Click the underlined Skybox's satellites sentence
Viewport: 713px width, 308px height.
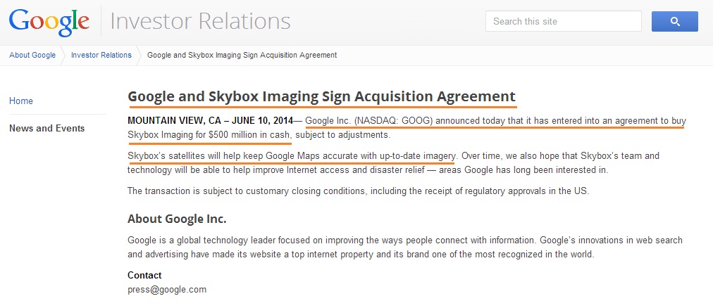pyautogui.click(x=292, y=156)
